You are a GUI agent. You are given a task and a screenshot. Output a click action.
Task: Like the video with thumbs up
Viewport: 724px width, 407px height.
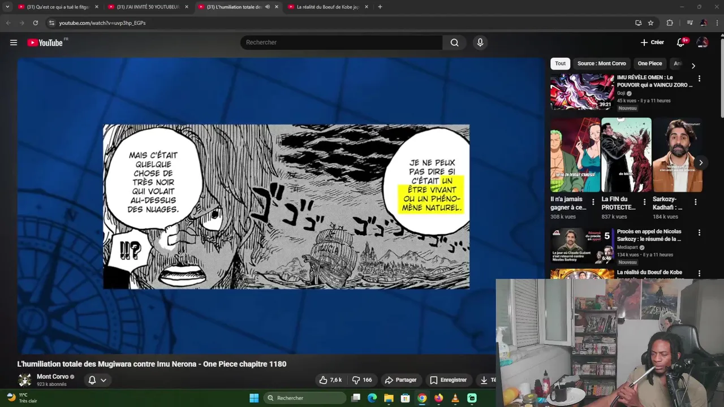pyautogui.click(x=330, y=380)
